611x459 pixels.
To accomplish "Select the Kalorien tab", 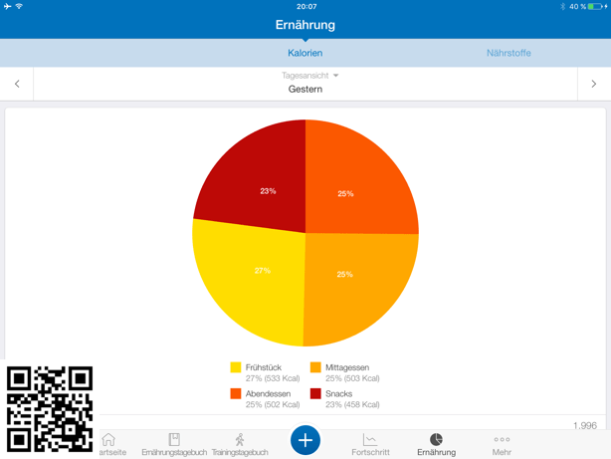I will click(x=305, y=53).
